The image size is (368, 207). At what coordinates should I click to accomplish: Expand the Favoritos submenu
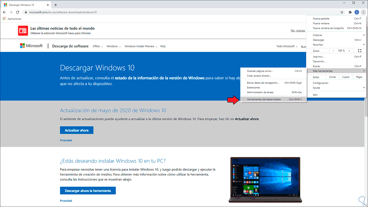point(336,44)
